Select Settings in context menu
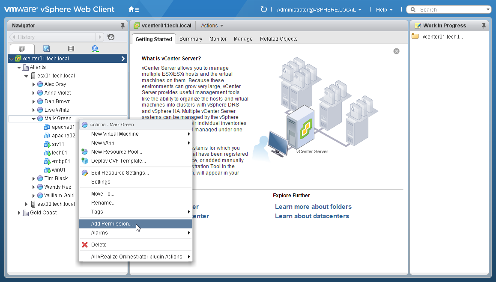The width and height of the screenshot is (496, 282). (136, 182)
